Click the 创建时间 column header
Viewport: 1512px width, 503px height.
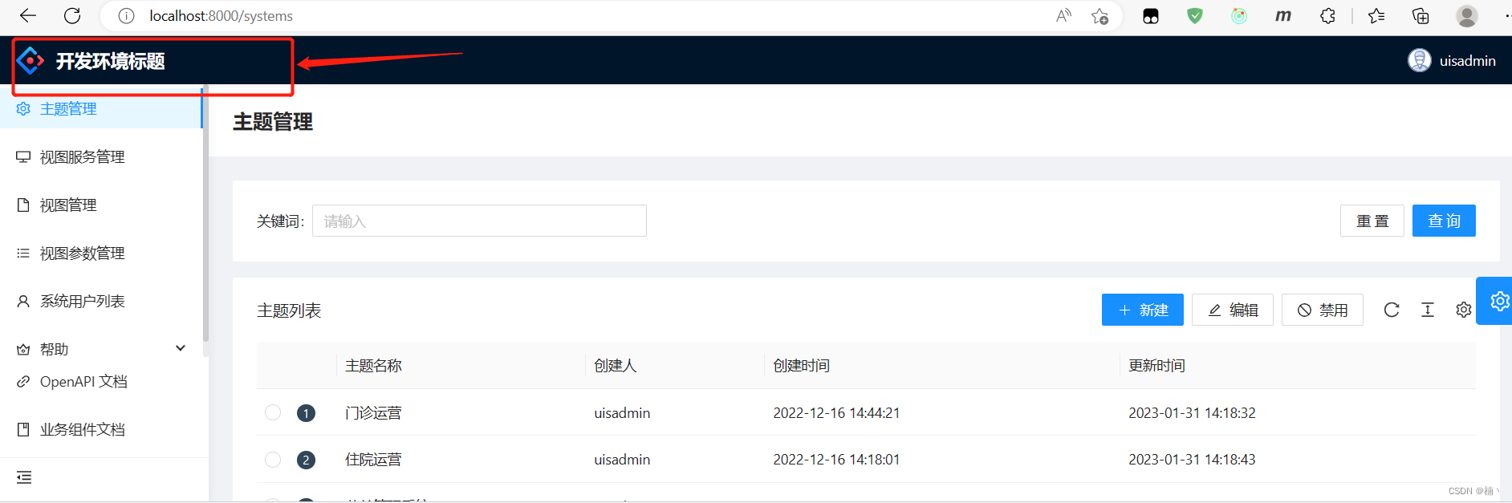(801, 366)
